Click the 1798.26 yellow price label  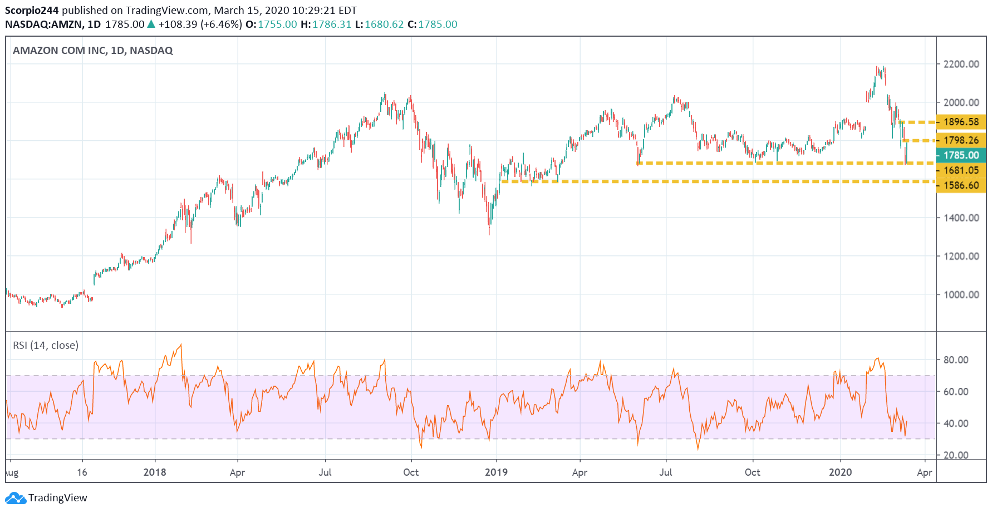coord(961,140)
